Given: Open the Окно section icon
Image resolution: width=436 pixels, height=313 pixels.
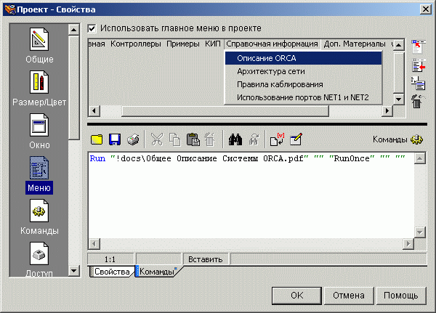Looking at the screenshot, I should coord(39,125).
